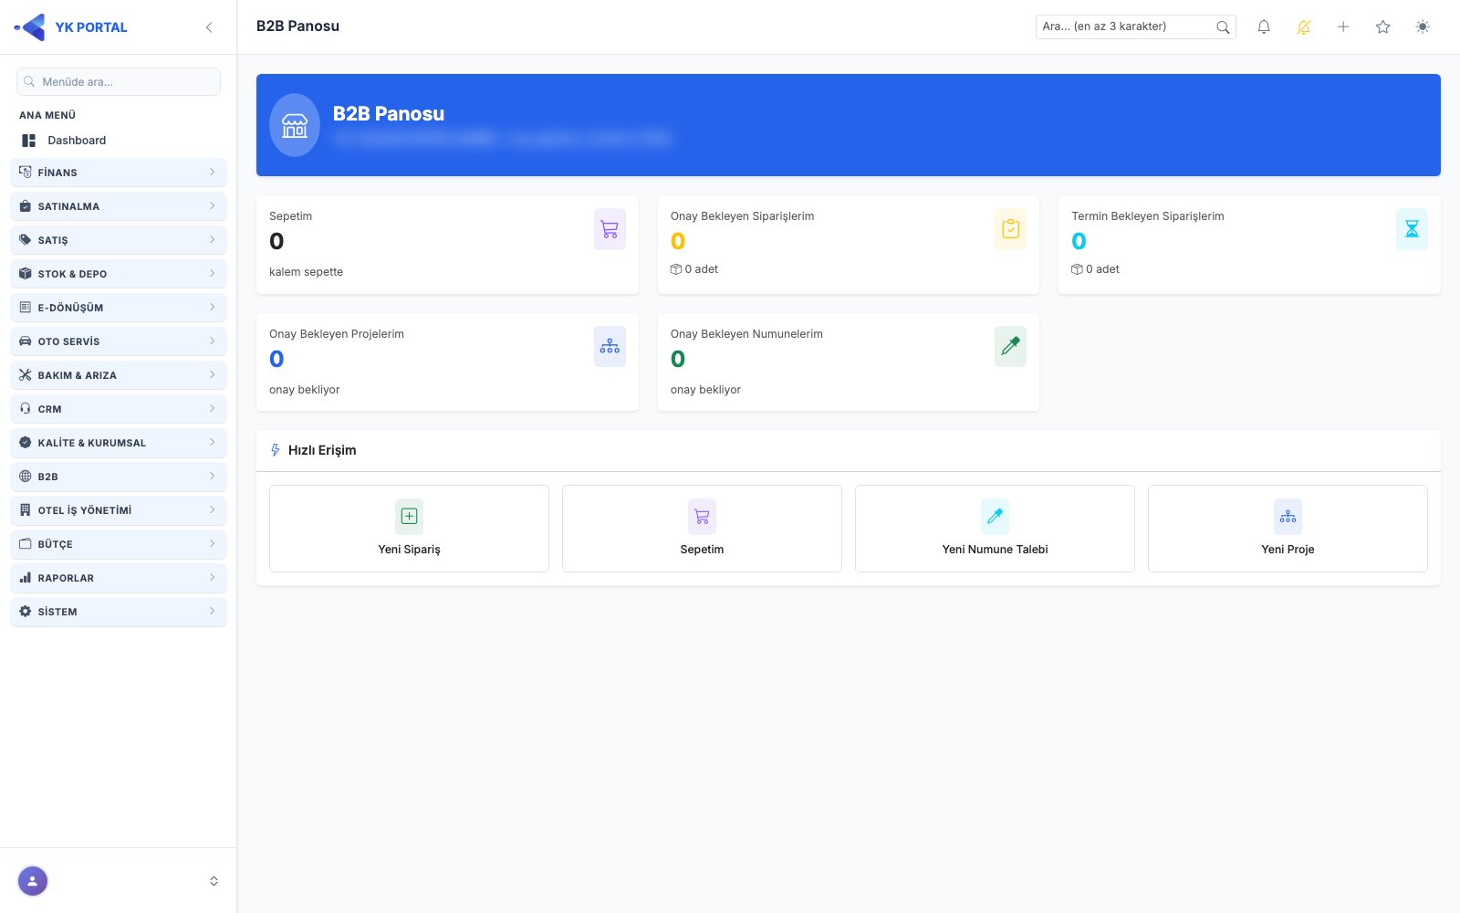Expand RAPORLAR using its chevron
Image resolution: width=1460 pixels, height=913 pixels.
pyautogui.click(x=213, y=578)
